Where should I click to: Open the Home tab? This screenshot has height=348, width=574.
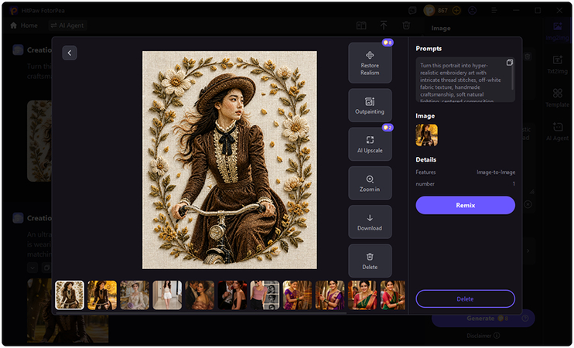[24, 26]
